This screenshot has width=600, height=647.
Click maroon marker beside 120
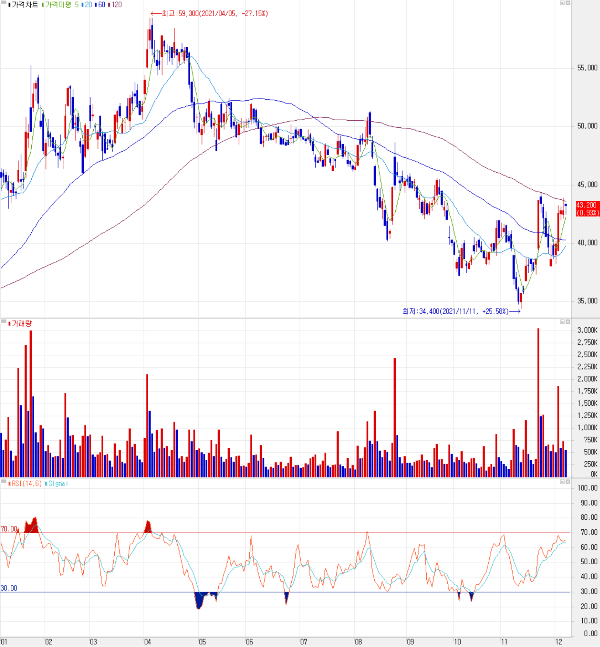pos(109,5)
